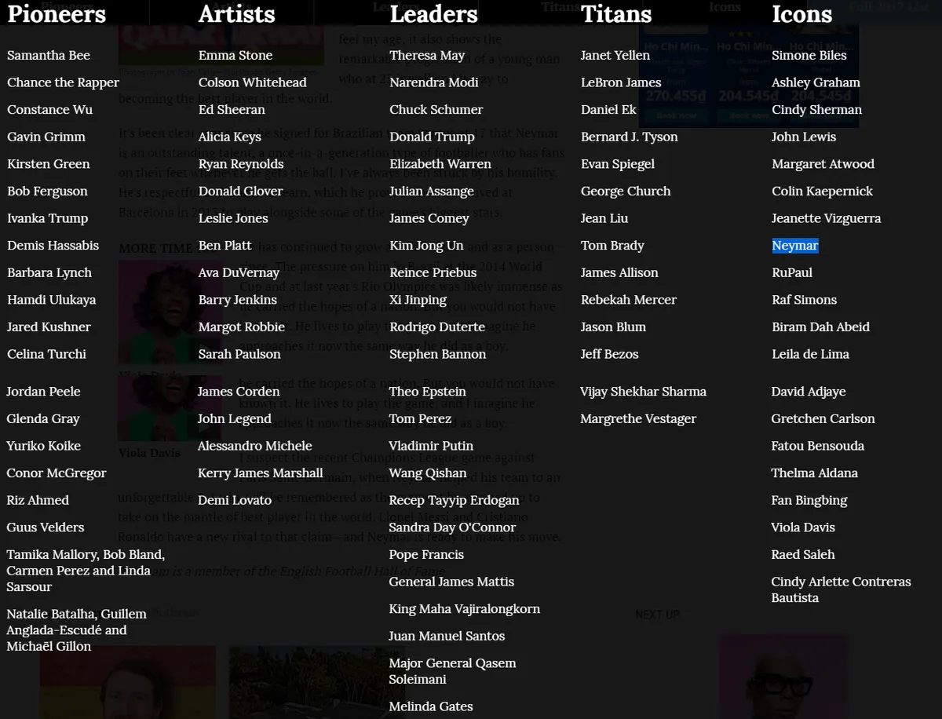The image size is (942, 719).
Task: Select Melinda Gates under Leaders
Action: 431,706
